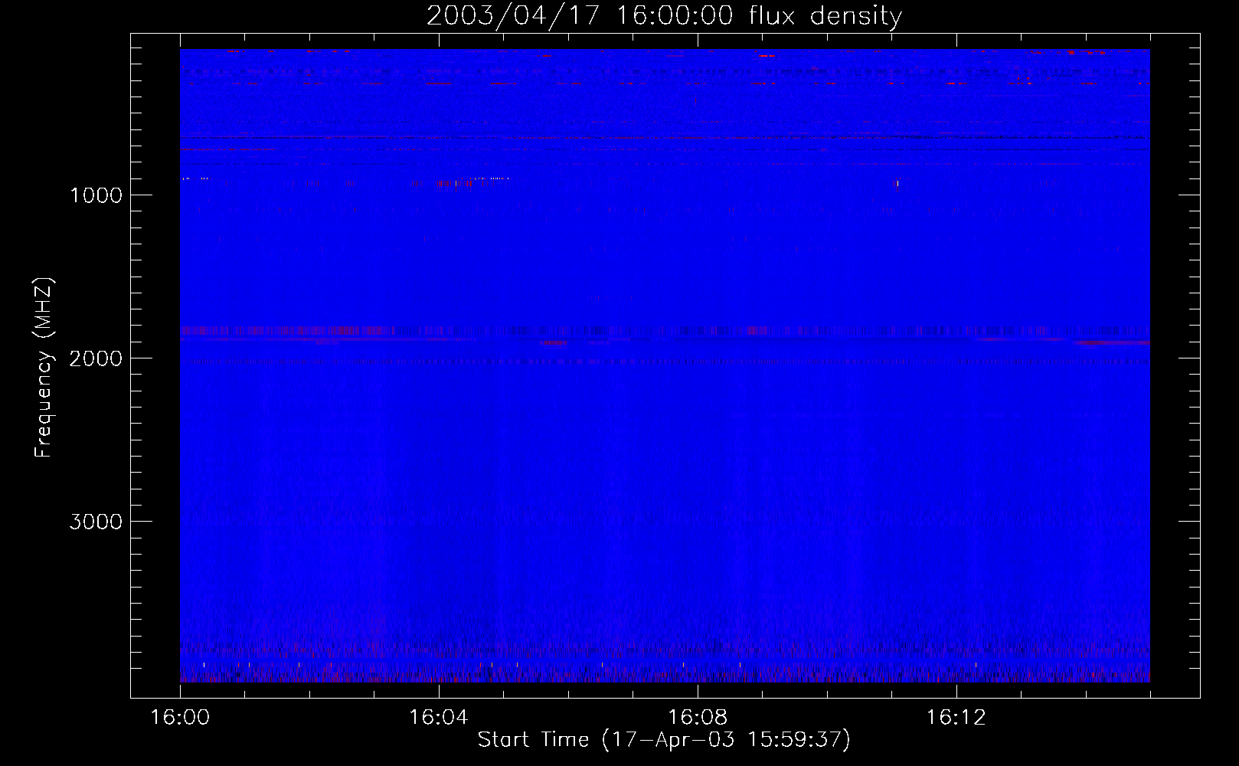
Task: Select the 'Start Time (17-Apr-03 15:59:37)' axis label
Action: [664, 740]
